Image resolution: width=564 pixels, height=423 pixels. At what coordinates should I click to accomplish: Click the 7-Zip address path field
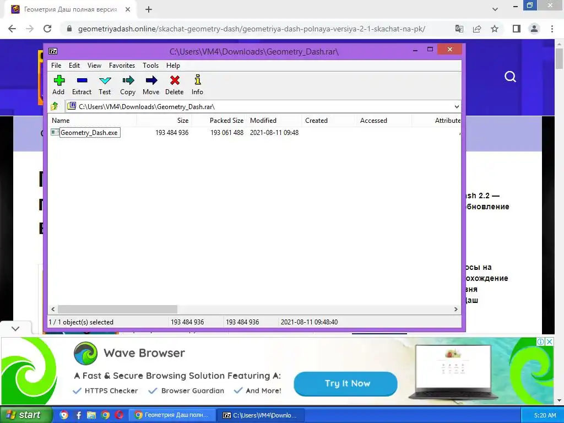pyautogui.click(x=259, y=107)
